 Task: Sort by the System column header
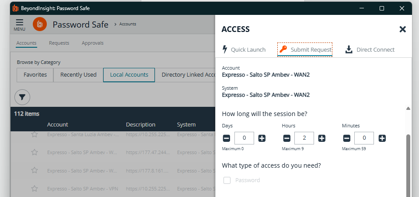[186, 125]
